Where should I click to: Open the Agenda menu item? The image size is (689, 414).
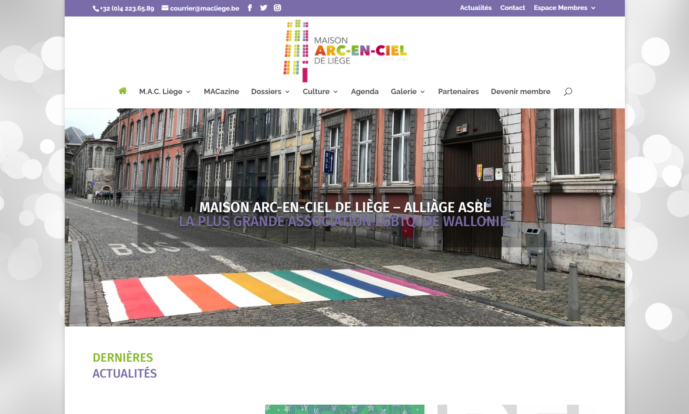click(365, 92)
